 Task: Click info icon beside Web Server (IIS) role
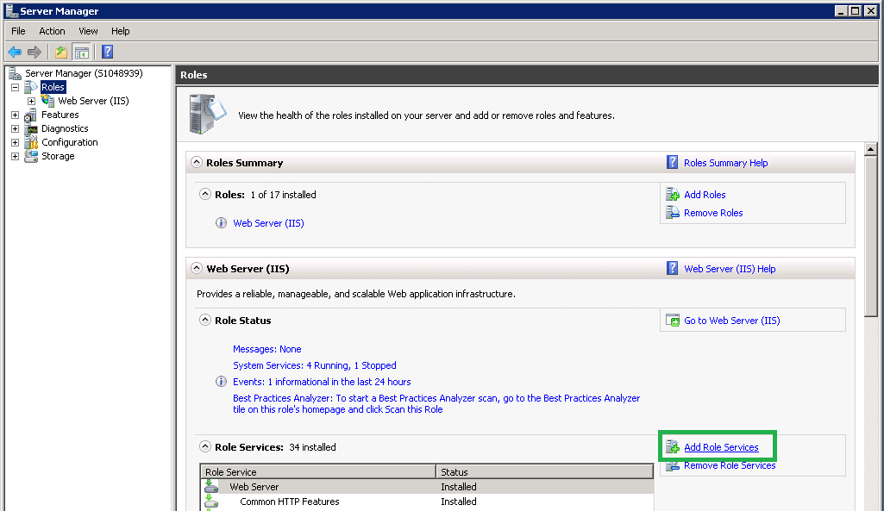[x=221, y=223]
